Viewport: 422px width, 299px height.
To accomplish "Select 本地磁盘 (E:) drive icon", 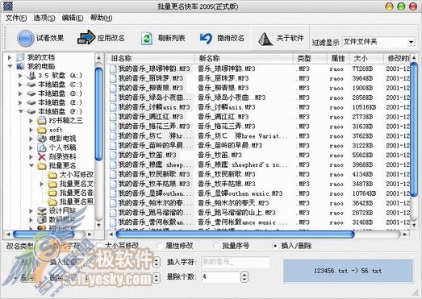I will [x=31, y=102].
